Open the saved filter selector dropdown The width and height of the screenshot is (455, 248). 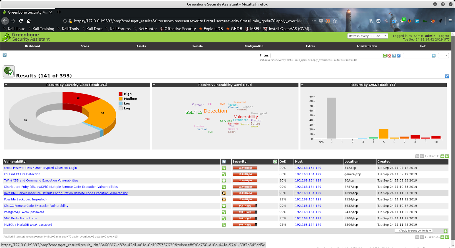point(443,56)
